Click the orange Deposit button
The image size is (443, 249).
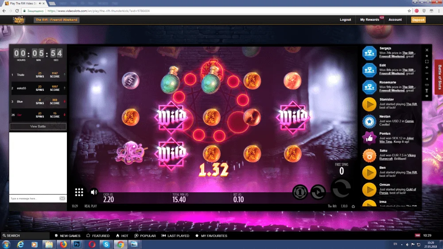[418, 20]
